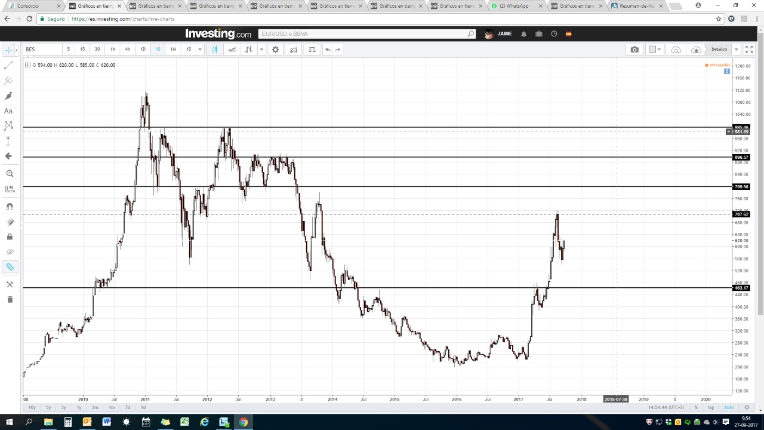Select the brush drawing tool
Screen dimensions: 764x430
[x=8, y=96]
